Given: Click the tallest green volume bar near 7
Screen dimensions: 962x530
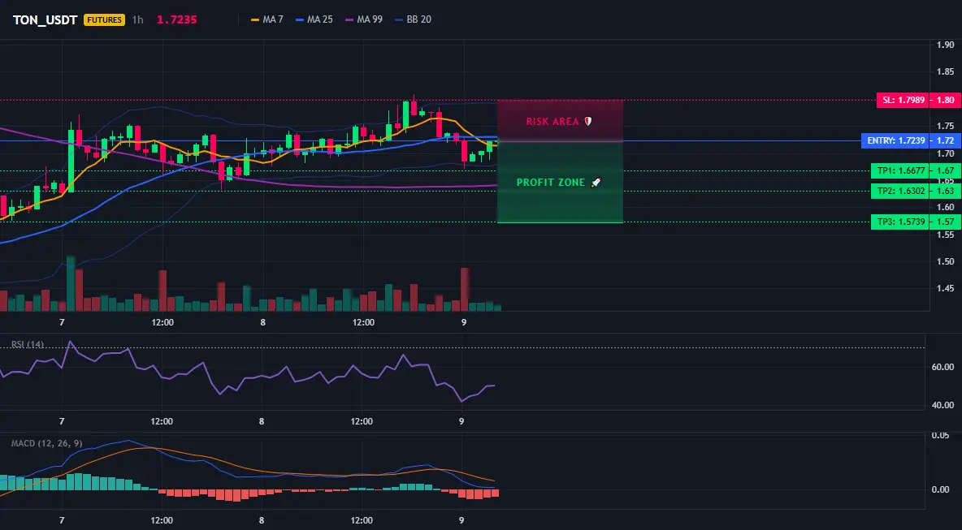Looking at the screenshot, I should (x=71, y=284).
